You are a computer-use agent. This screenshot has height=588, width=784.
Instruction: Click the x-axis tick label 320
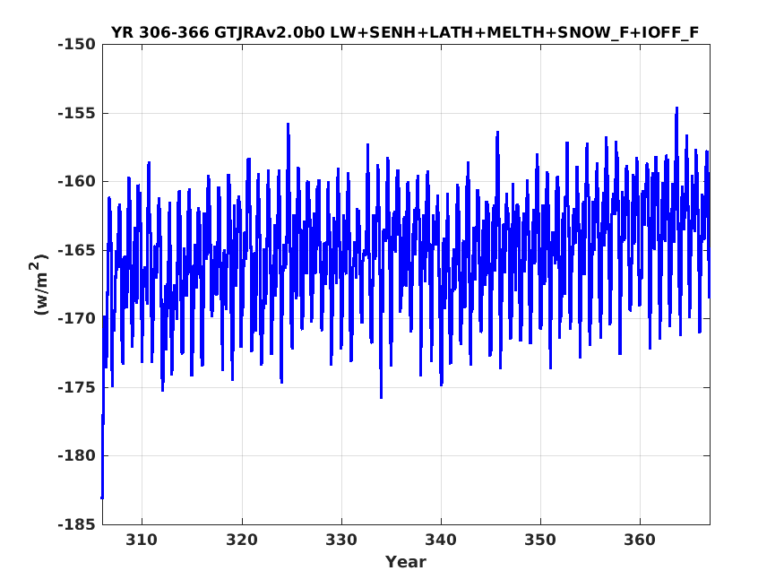click(x=242, y=540)
